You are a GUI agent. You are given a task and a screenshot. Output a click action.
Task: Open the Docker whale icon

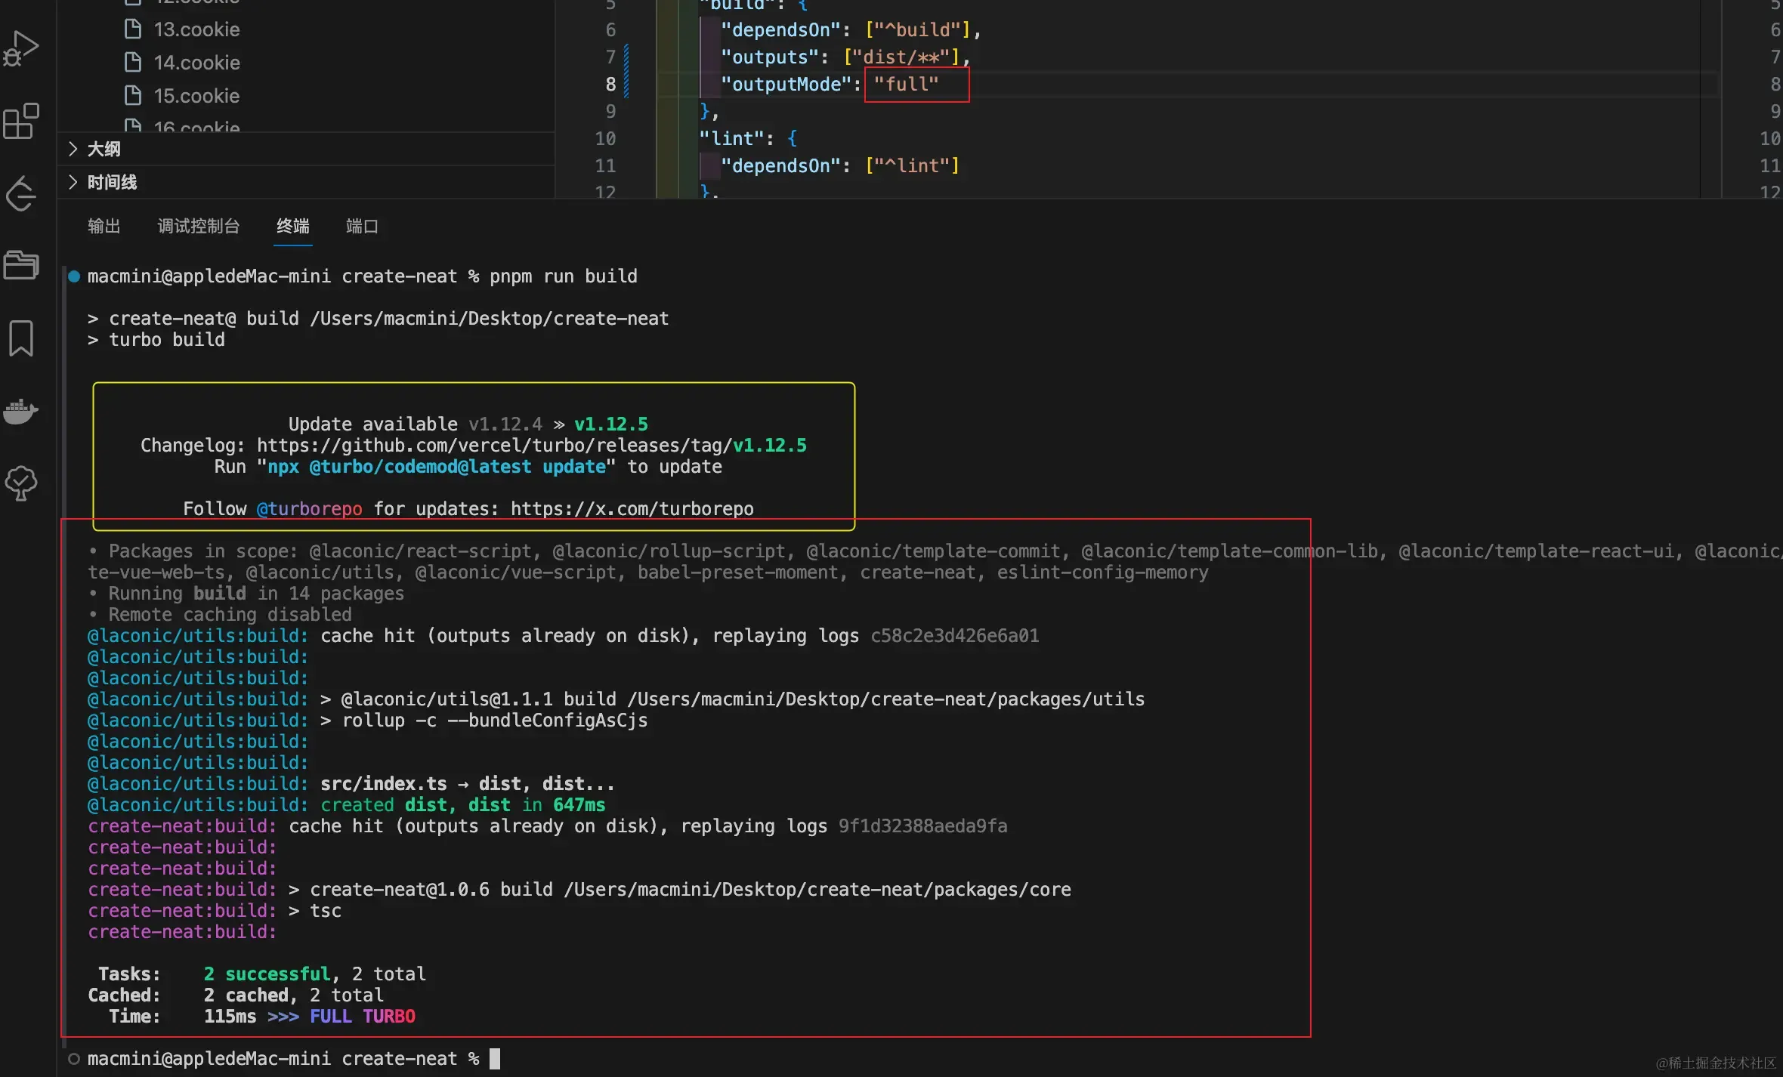click(21, 411)
